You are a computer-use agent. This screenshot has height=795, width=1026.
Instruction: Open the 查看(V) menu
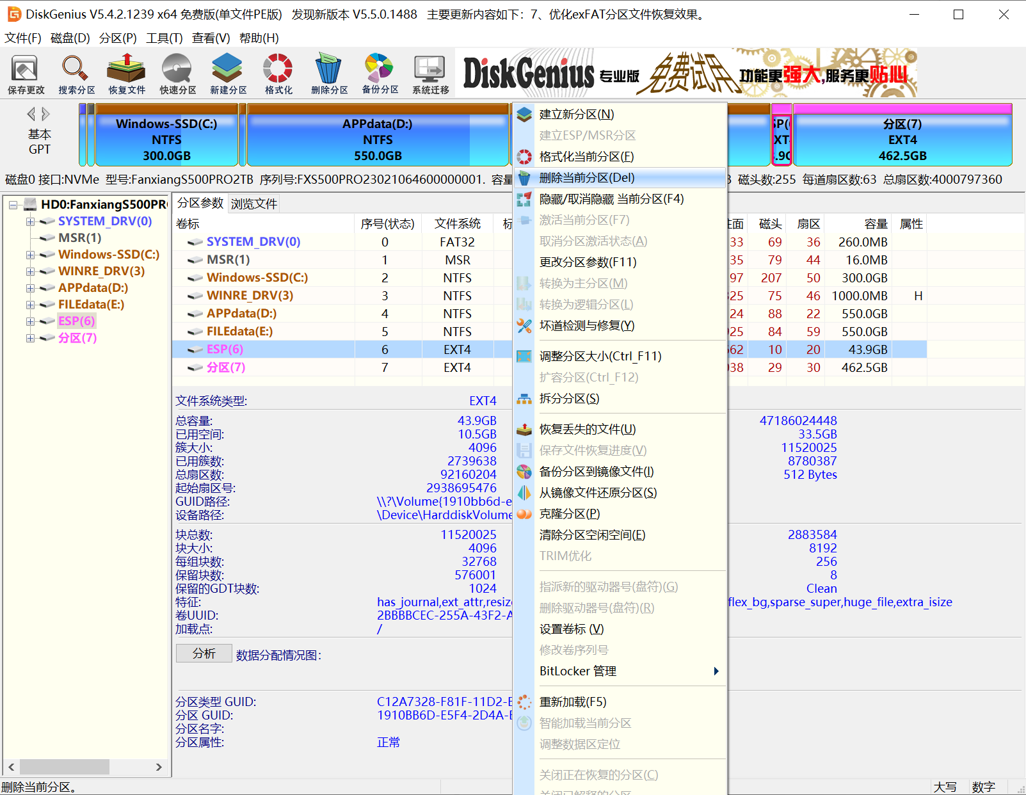pos(211,38)
